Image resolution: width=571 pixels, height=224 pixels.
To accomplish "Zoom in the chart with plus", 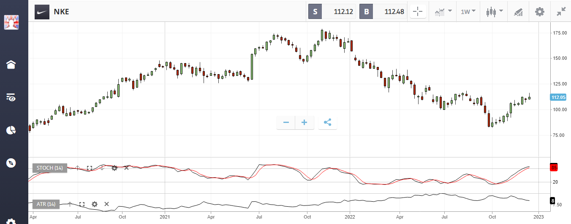I will [304, 123].
